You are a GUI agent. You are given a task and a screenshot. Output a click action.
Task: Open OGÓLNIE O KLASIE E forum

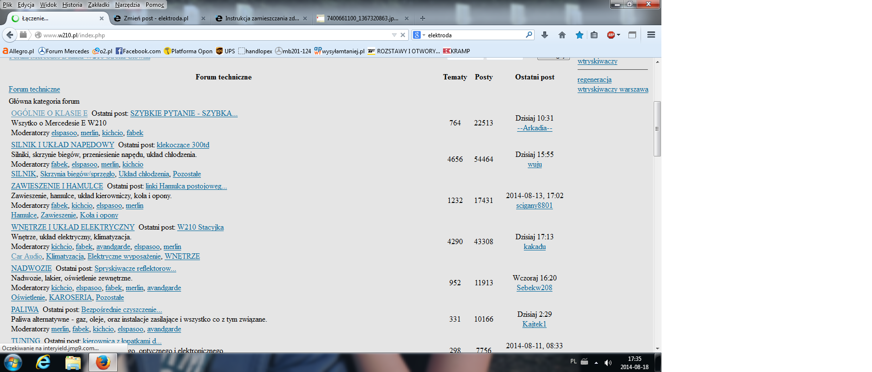tap(49, 113)
